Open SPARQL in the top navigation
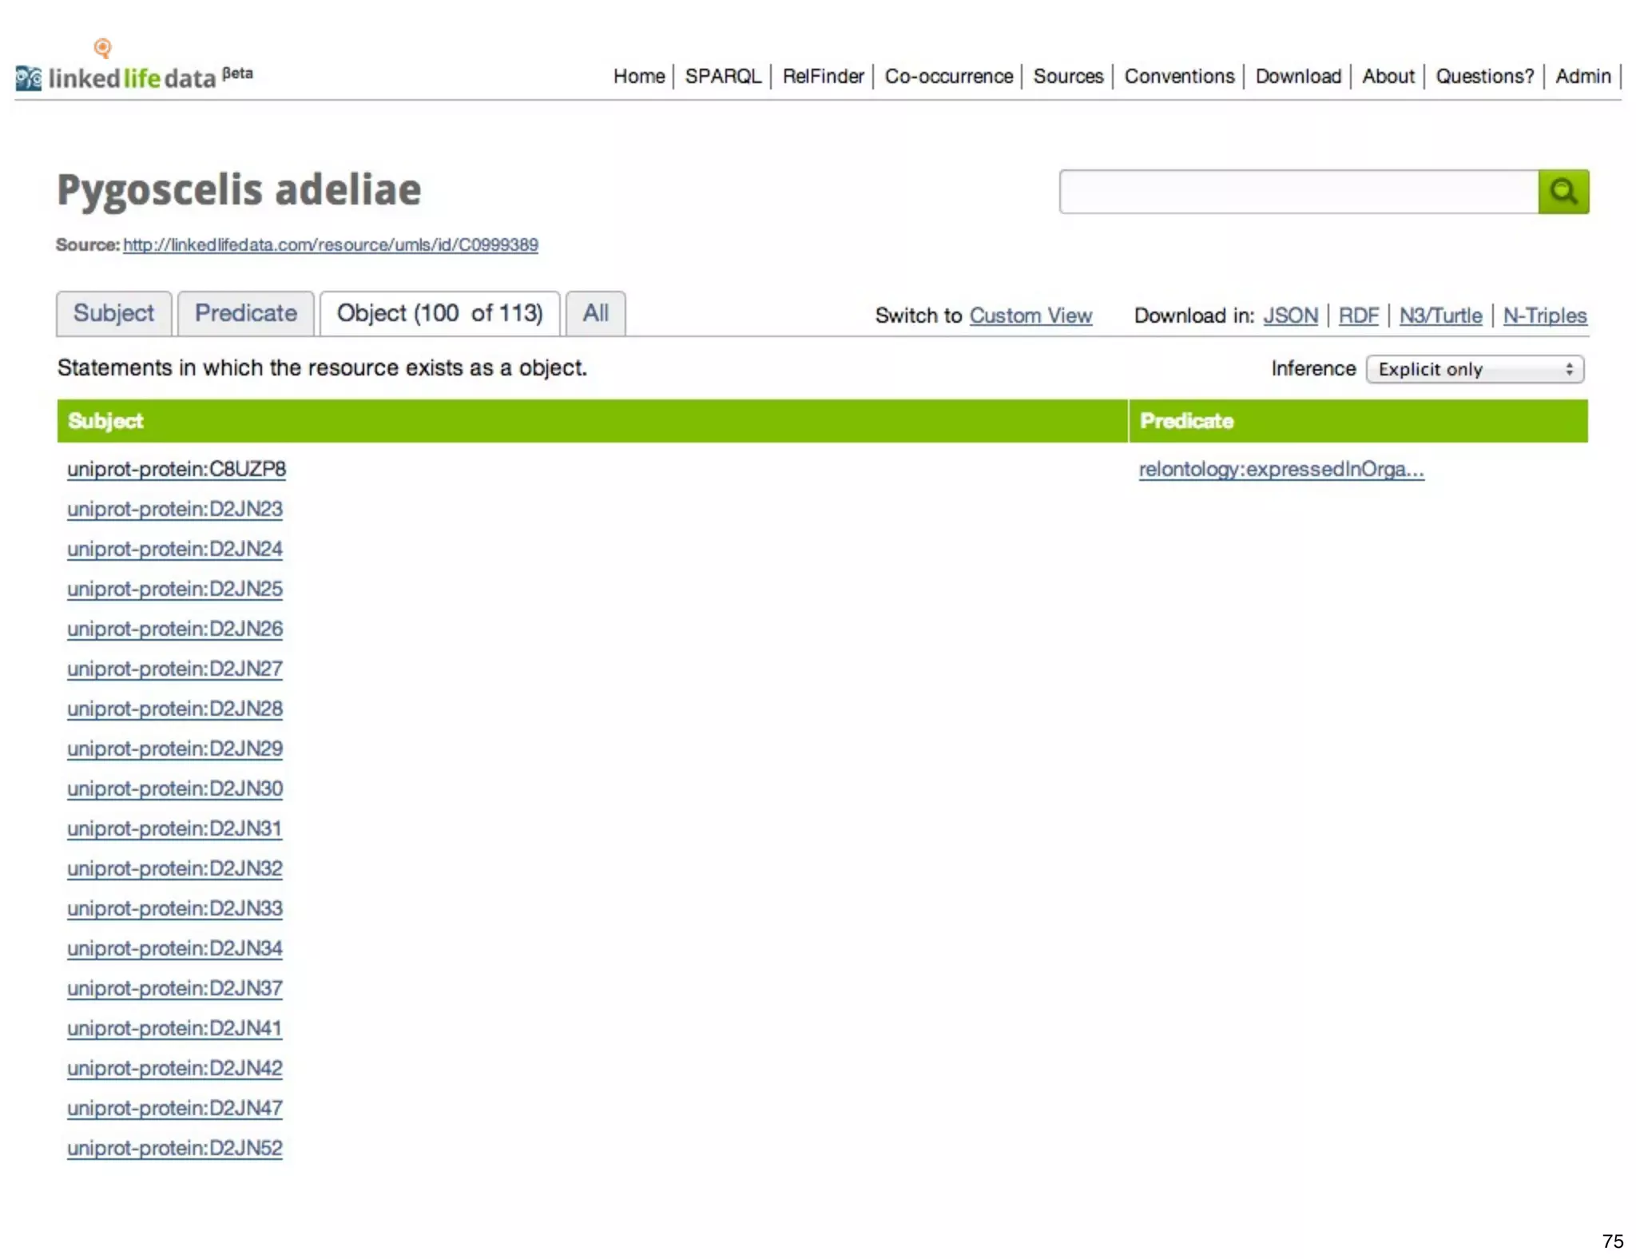Viewport: 1636px width, 1259px height. coord(722,77)
